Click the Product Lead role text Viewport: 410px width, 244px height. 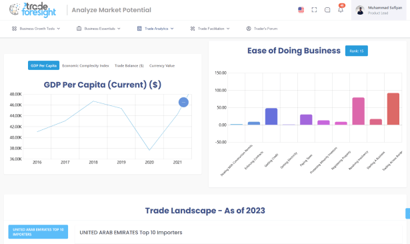(378, 13)
